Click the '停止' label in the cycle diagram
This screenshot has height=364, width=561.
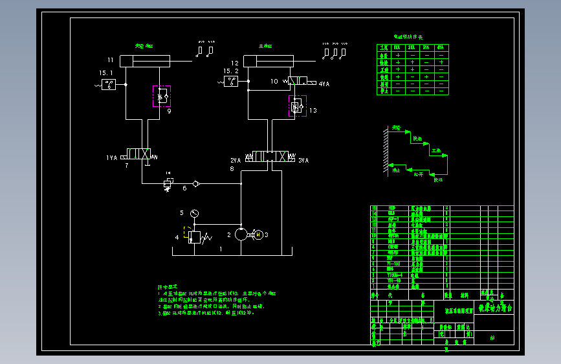click(x=396, y=170)
